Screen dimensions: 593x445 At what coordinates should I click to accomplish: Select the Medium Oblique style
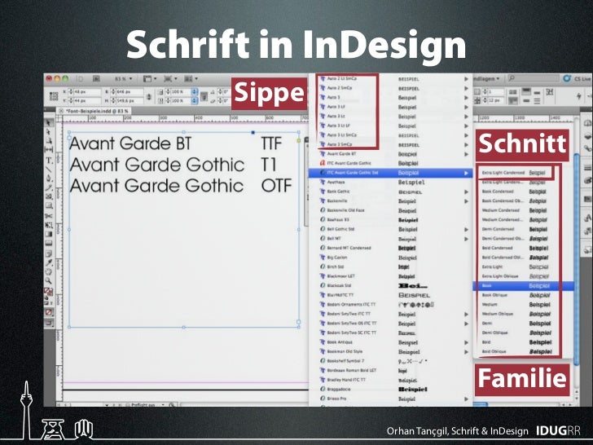click(524, 314)
